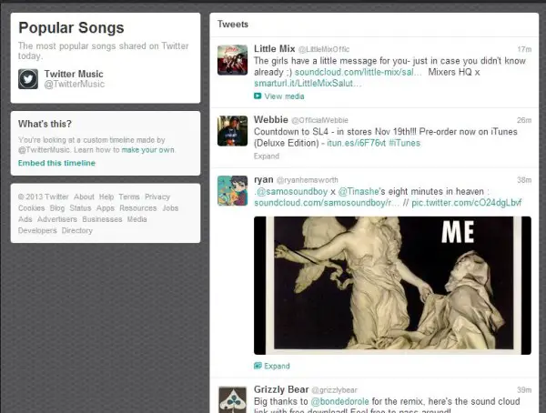Open the Media footer link
Screen dimensions: 546x413
(x=136, y=219)
